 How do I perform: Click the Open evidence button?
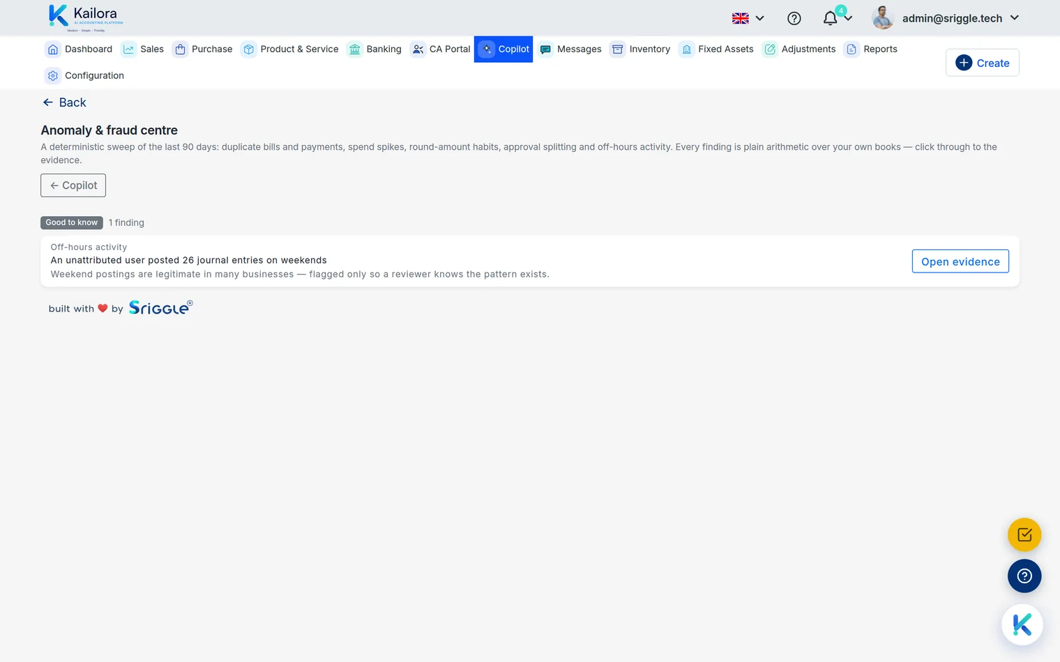pos(960,261)
